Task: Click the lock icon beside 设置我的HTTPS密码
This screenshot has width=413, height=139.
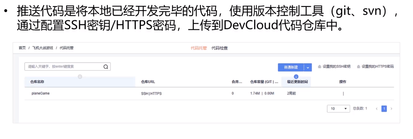Action: pyautogui.click(x=358, y=67)
